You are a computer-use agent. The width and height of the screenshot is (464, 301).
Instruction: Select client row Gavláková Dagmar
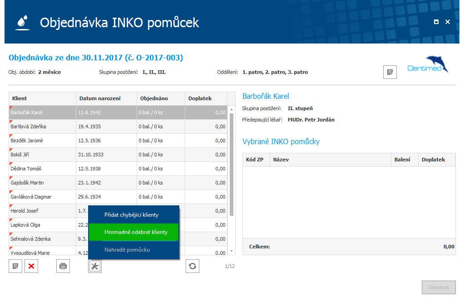coord(118,197)
